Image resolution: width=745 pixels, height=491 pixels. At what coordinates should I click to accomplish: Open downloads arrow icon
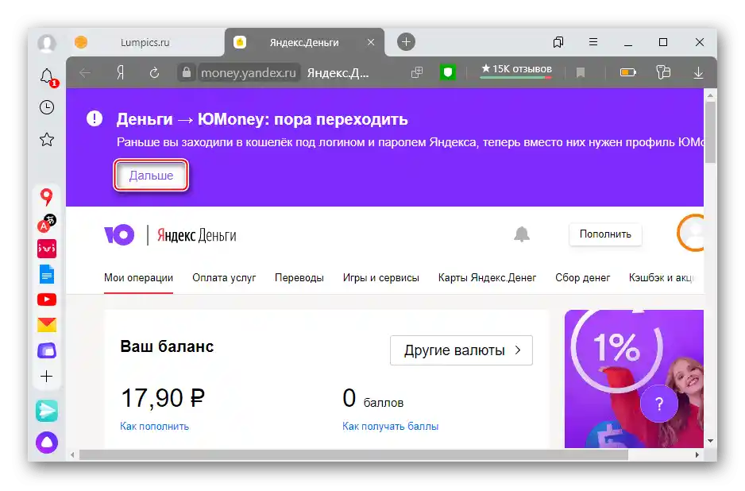point(698,73)
